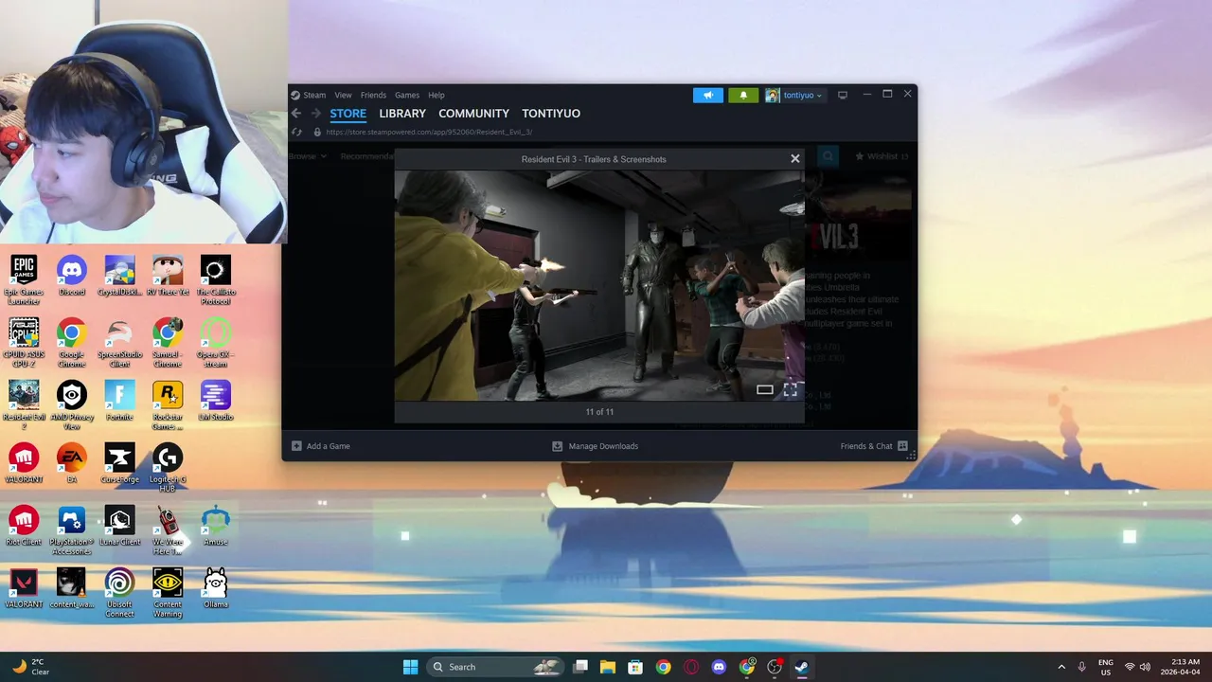Reload the Steam store page
The image size is (1212, 682).
pyautogui.click(x=296, y=133)
